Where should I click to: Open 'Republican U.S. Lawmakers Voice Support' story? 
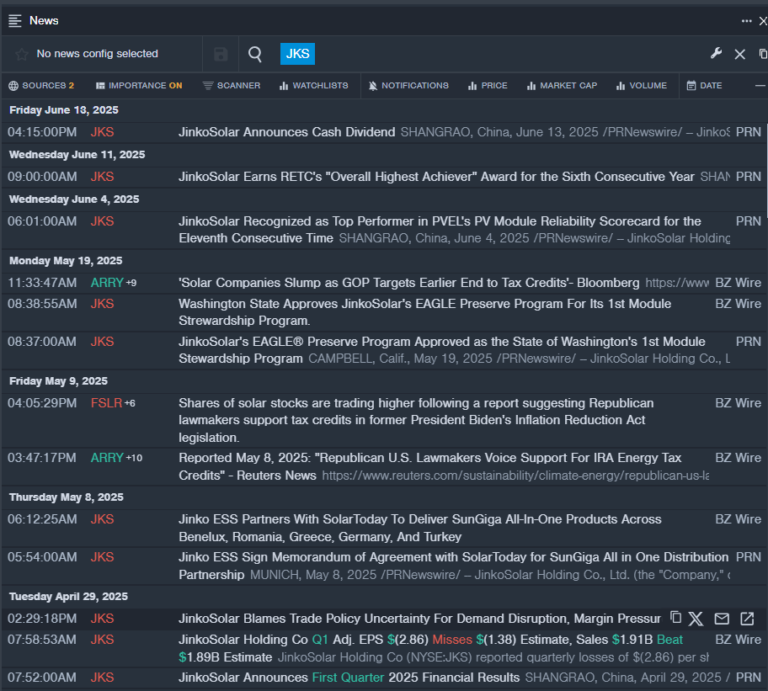430,466
